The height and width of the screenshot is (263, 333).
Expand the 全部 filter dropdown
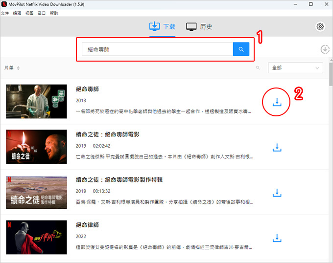coord(295,68)
